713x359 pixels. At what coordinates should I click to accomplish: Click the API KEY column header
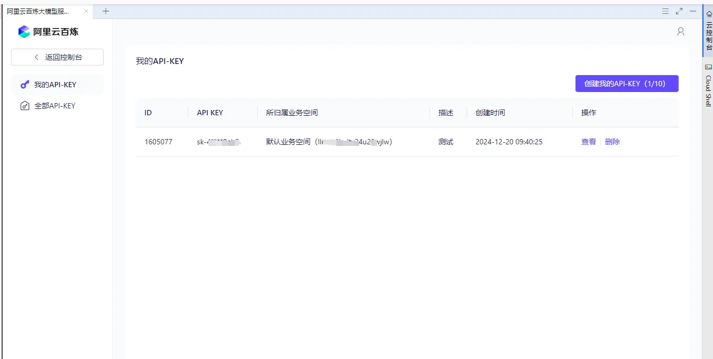point(210,113)
